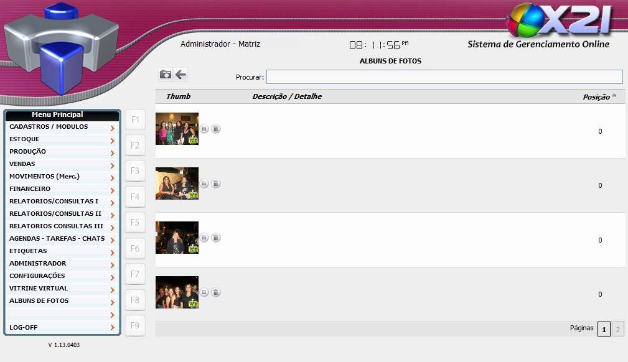Expand the FINANCEIRO menu arrow
Viewport: 628px width, 362px height.
[x=112, y=190]
